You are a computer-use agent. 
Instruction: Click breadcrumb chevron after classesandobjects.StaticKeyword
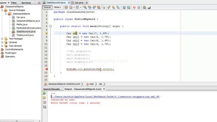coord(82,84)
